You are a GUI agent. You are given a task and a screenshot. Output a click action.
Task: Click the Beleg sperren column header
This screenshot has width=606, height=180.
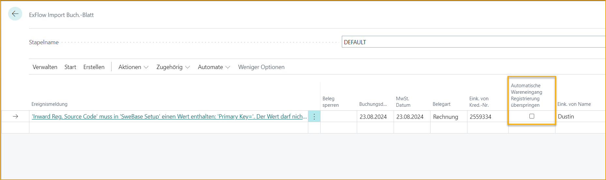click(331, 102)
